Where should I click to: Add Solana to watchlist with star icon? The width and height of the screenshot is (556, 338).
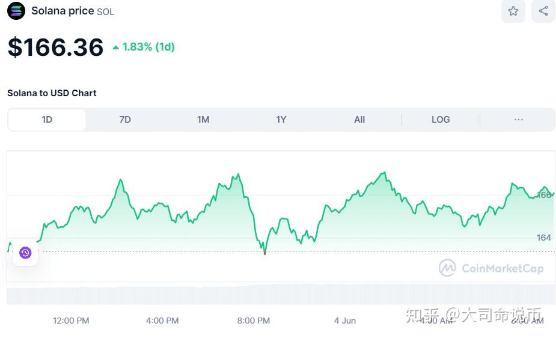tap(513, 11)
